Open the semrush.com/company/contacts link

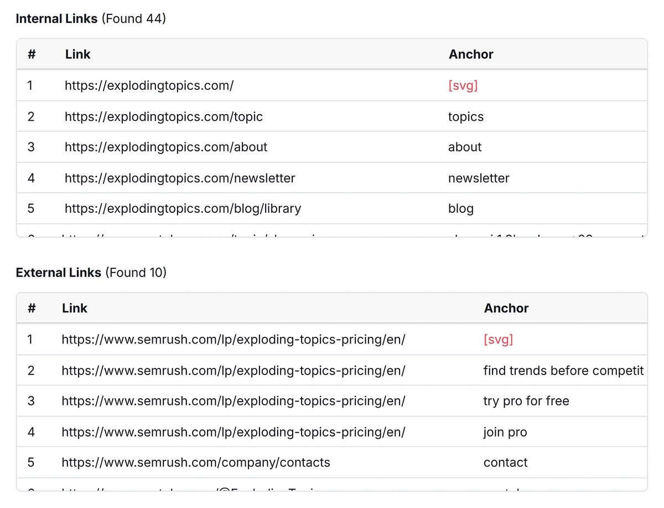pos(196,462)
